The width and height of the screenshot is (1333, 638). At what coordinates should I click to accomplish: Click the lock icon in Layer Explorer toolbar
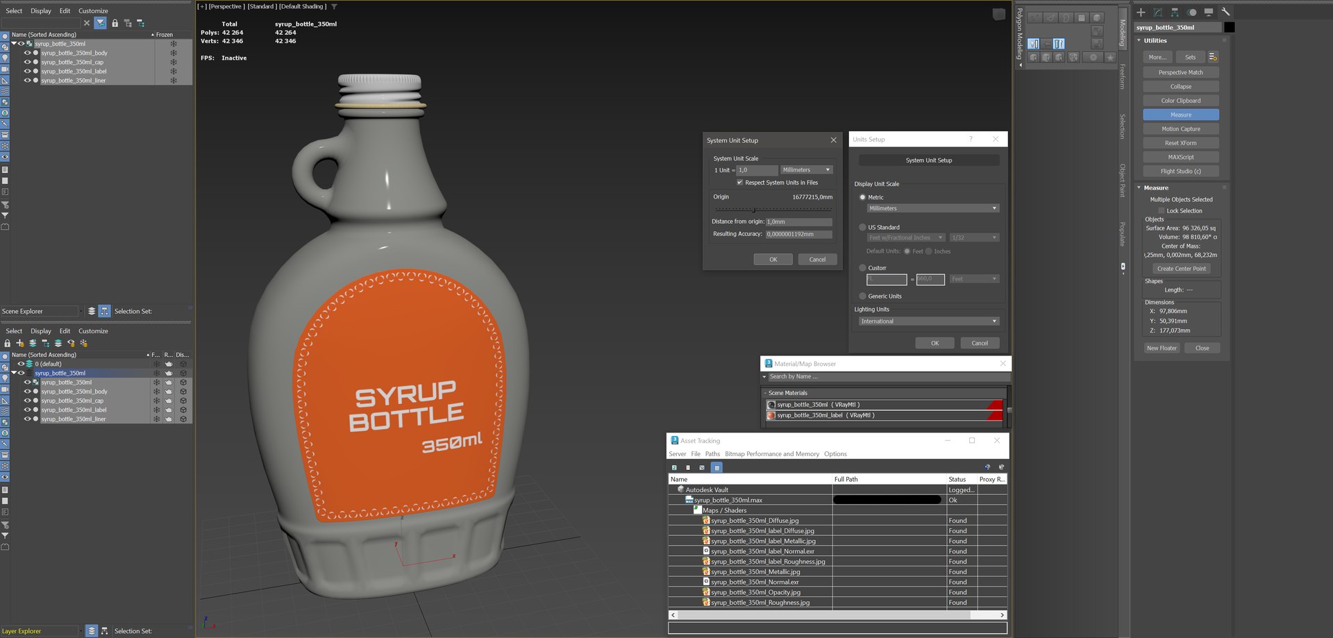click(8, 344)
